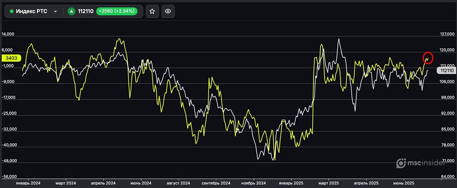457x188 pixels.
Task: Click the green status dot beside Индекс РТС
Action: 11,11
